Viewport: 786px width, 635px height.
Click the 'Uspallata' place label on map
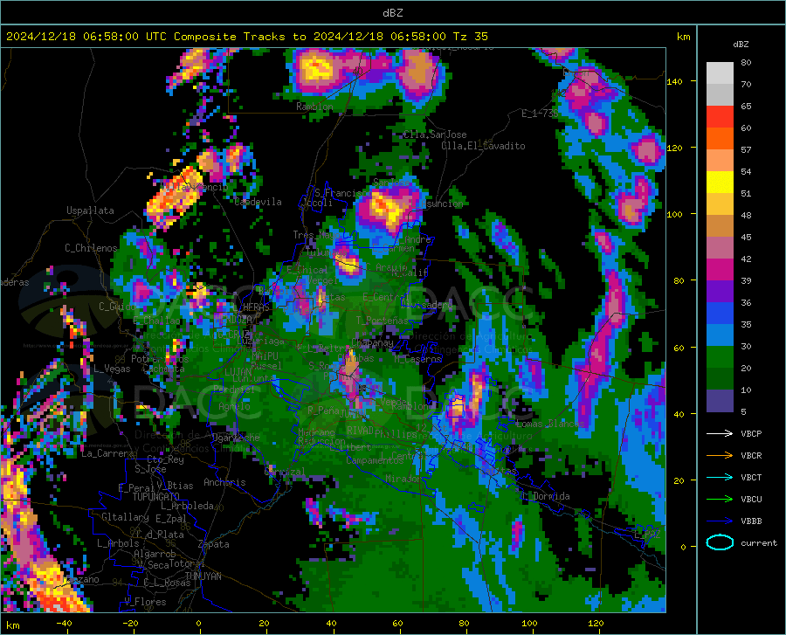90,211
